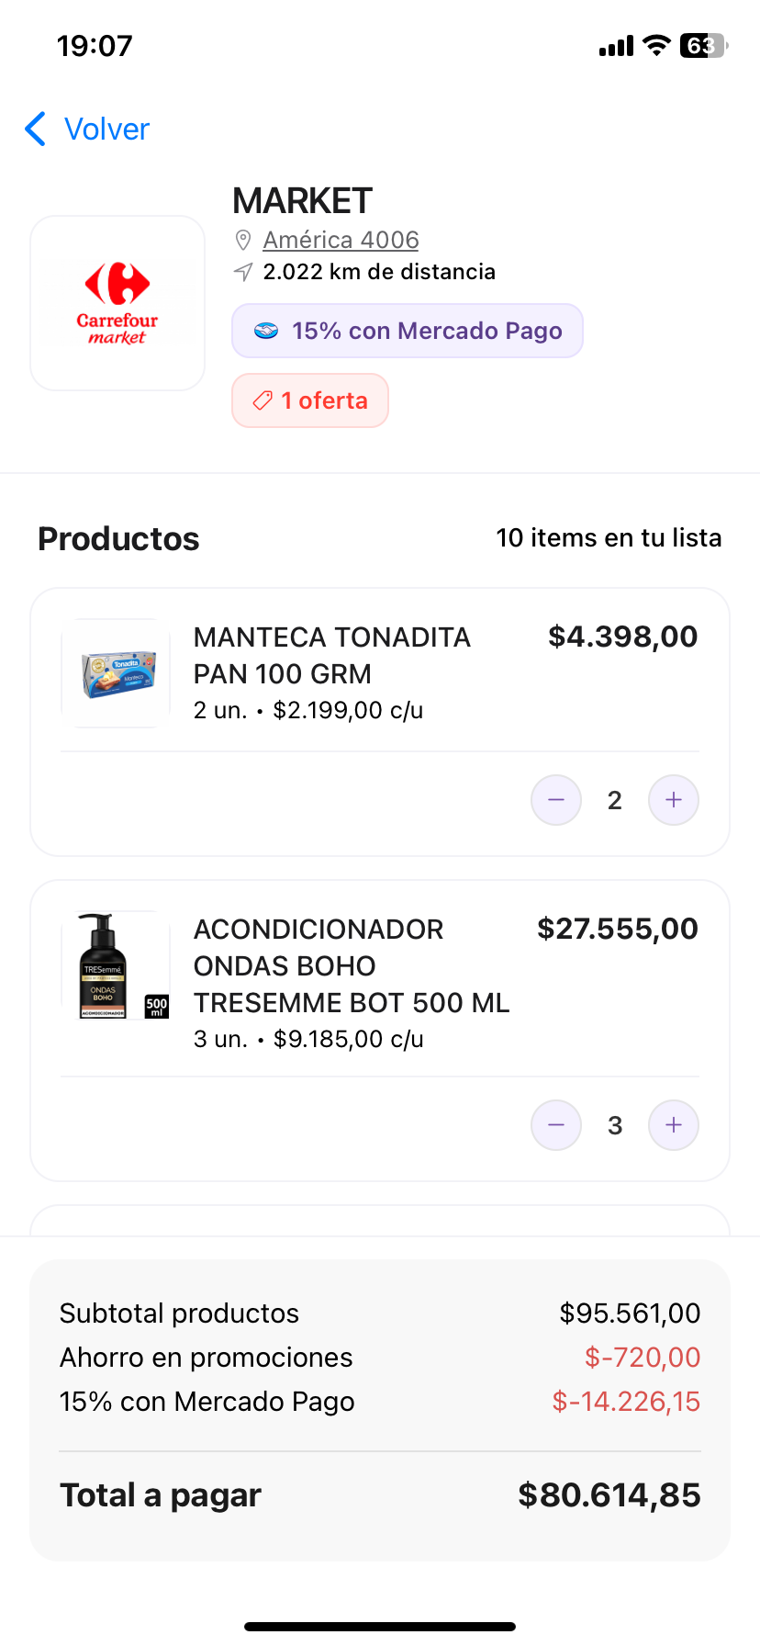
Task: Open the América 4006 address link
Action: (341, 241)
